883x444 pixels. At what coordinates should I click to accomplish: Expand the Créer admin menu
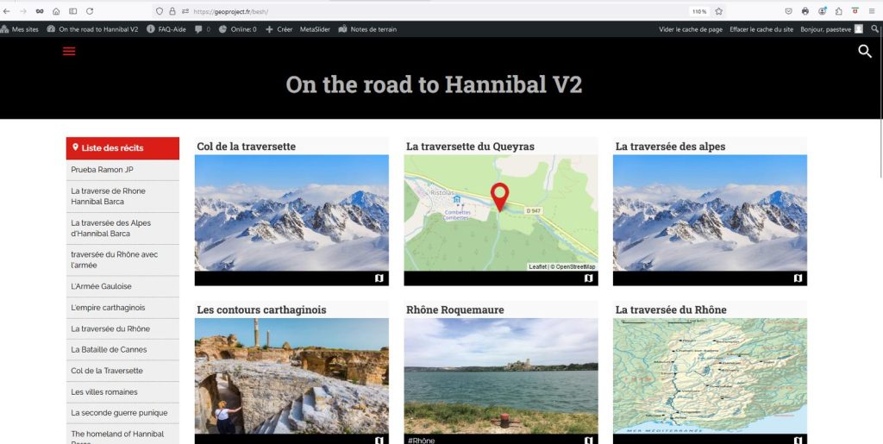pos(279,29)
